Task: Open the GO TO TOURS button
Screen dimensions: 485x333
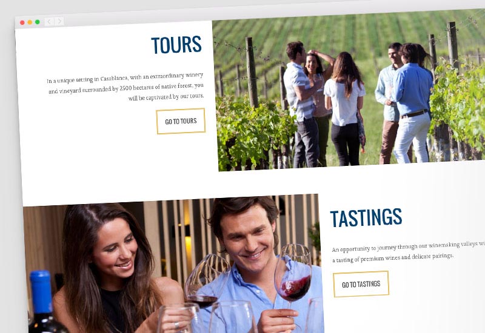Action: click(x=181, y=121)
